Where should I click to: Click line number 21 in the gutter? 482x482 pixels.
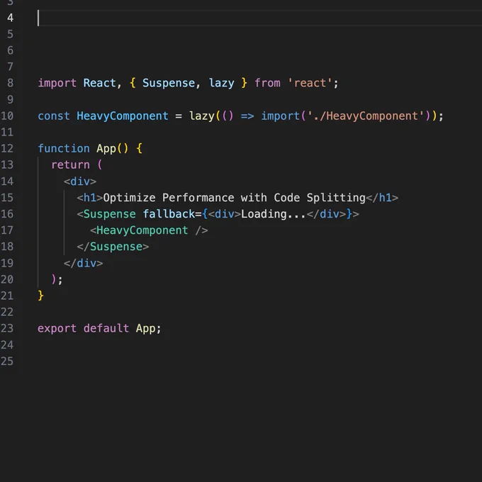(x=7, y=296)
